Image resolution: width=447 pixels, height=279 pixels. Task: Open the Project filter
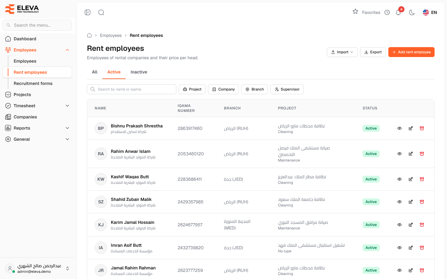pyautogui.click(x=192, y=89)
